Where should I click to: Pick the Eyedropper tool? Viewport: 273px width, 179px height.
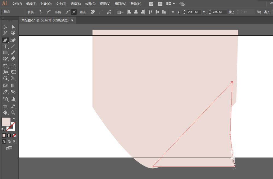click(5, 92)
